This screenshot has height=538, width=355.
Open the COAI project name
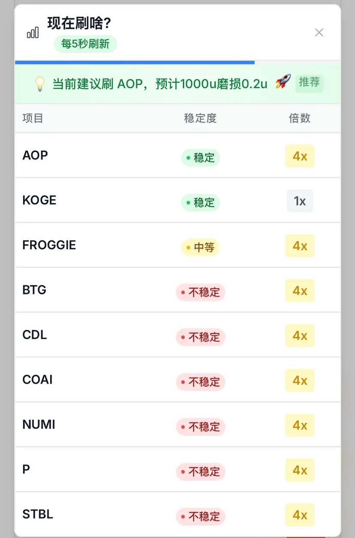point(37,379)
